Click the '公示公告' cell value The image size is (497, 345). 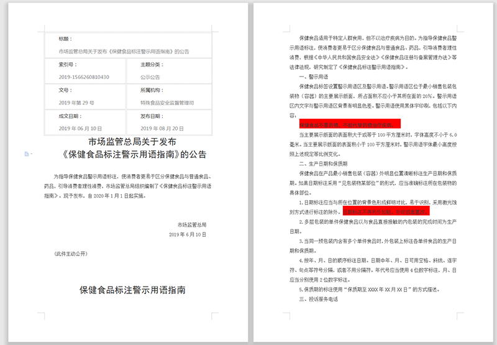coord(150,77)
